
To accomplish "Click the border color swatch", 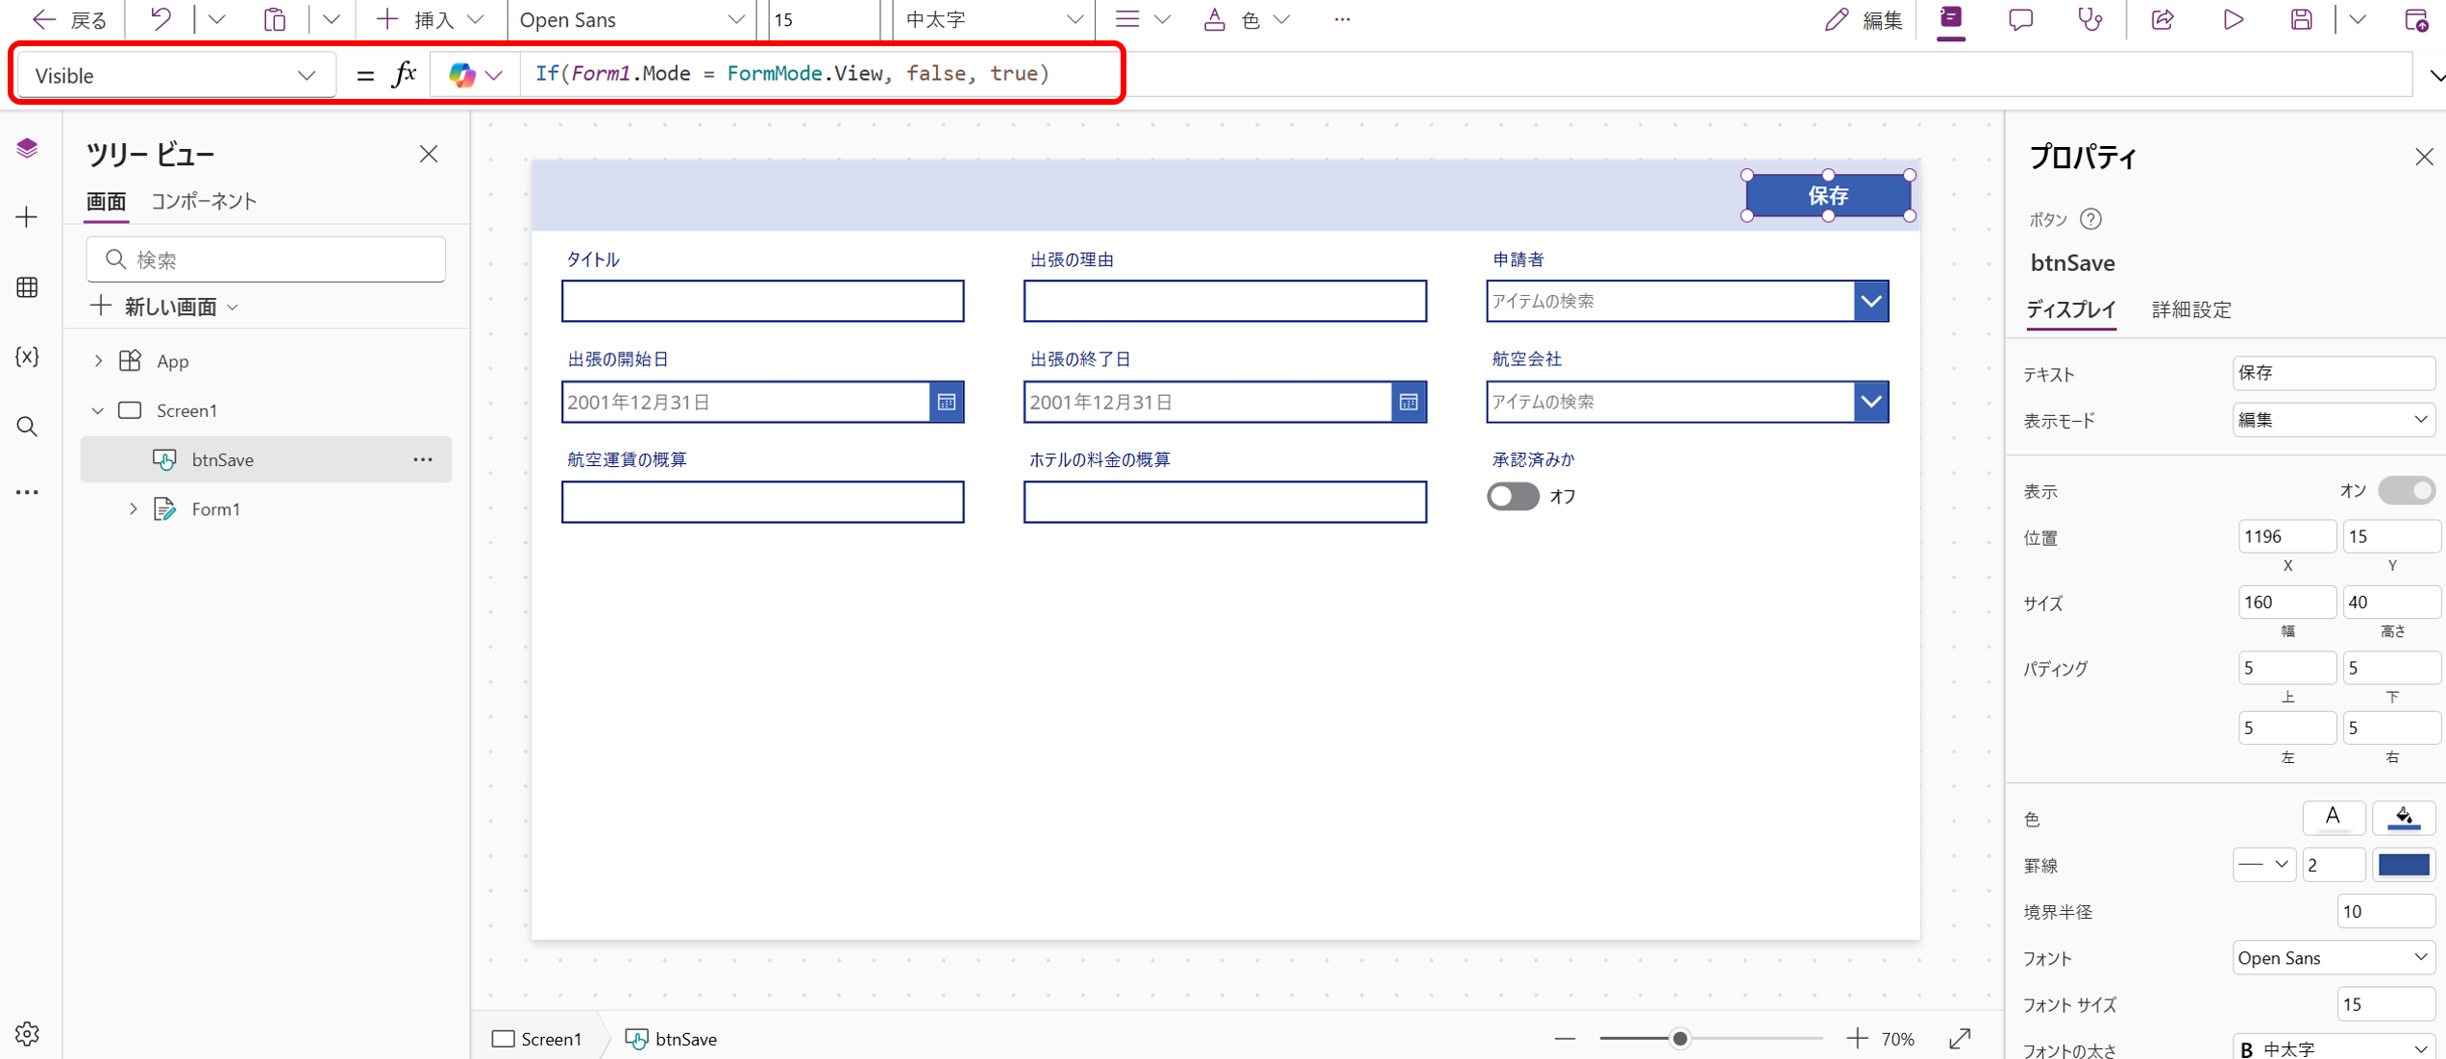I will tap(2403, 865).
